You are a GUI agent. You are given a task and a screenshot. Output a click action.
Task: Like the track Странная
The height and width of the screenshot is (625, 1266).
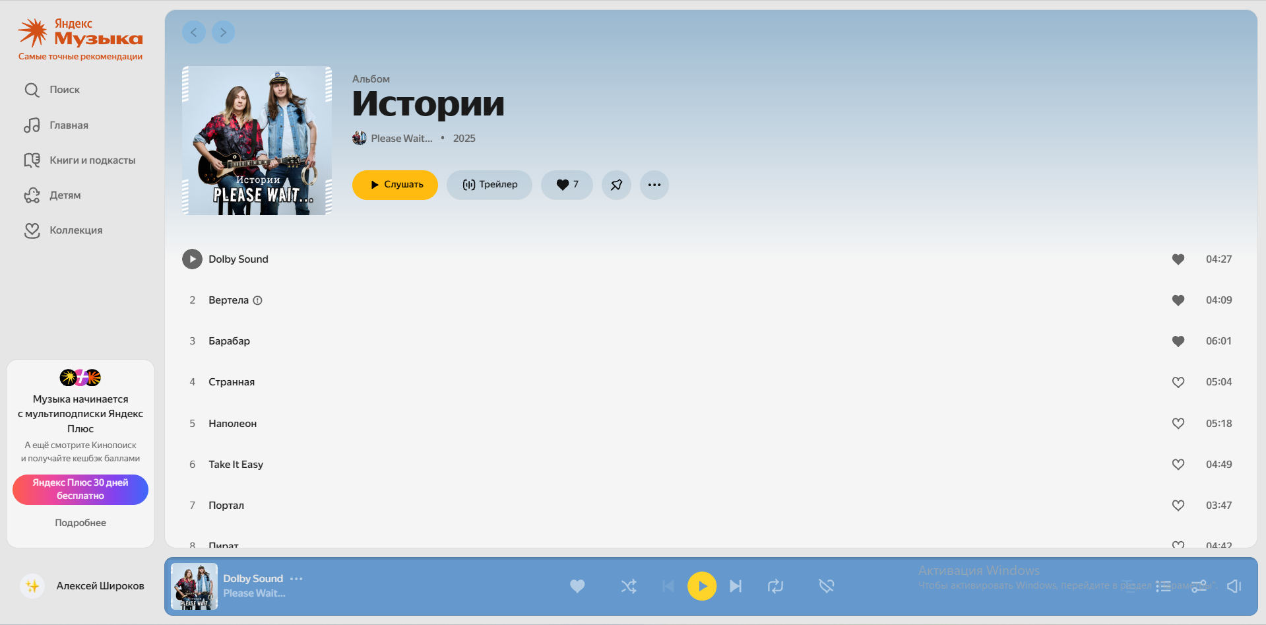coord(1178,382)
